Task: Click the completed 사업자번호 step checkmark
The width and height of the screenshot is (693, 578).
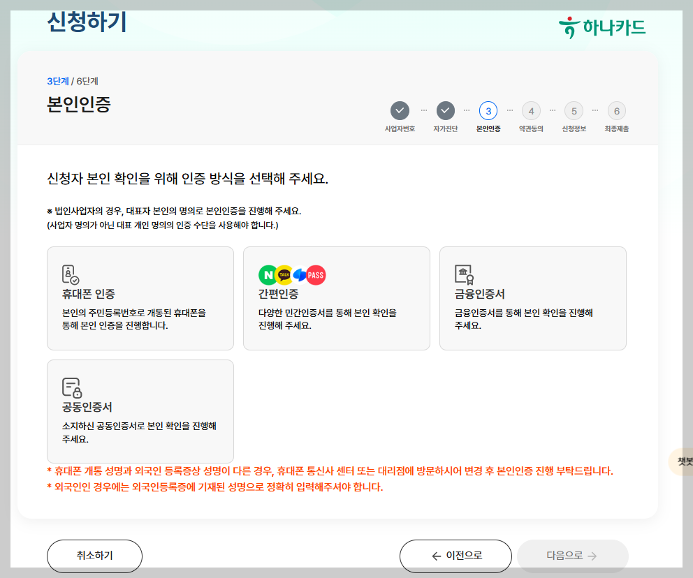Action: click(400, 110)
